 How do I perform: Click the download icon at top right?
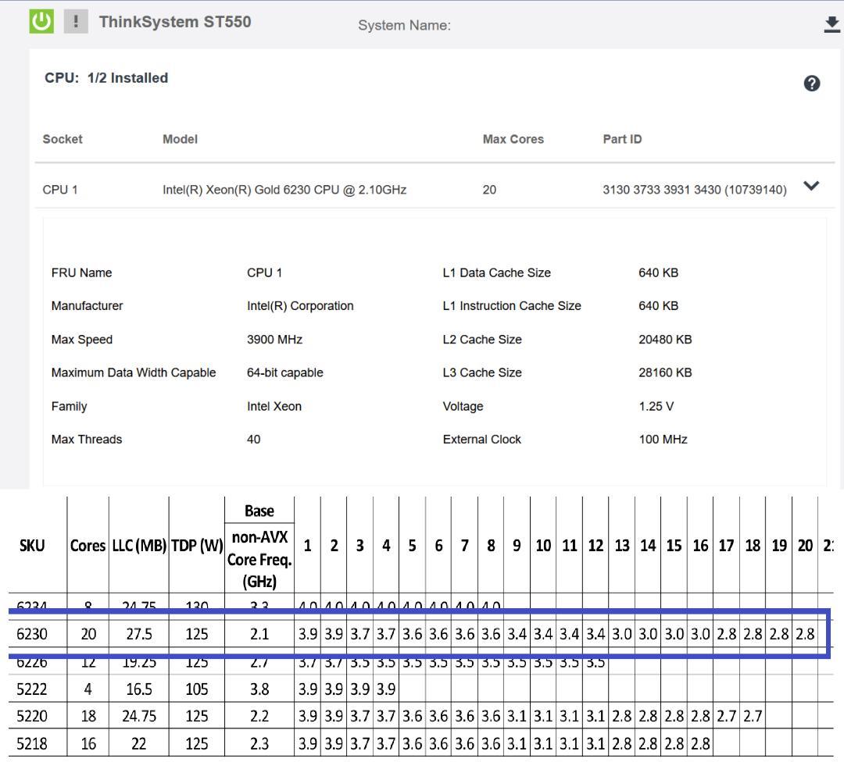pyautogui.click(x=831, y=25)
